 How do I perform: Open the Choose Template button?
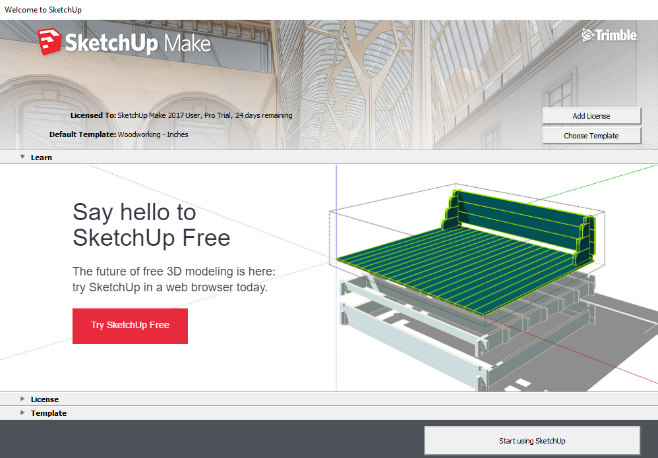591,136
